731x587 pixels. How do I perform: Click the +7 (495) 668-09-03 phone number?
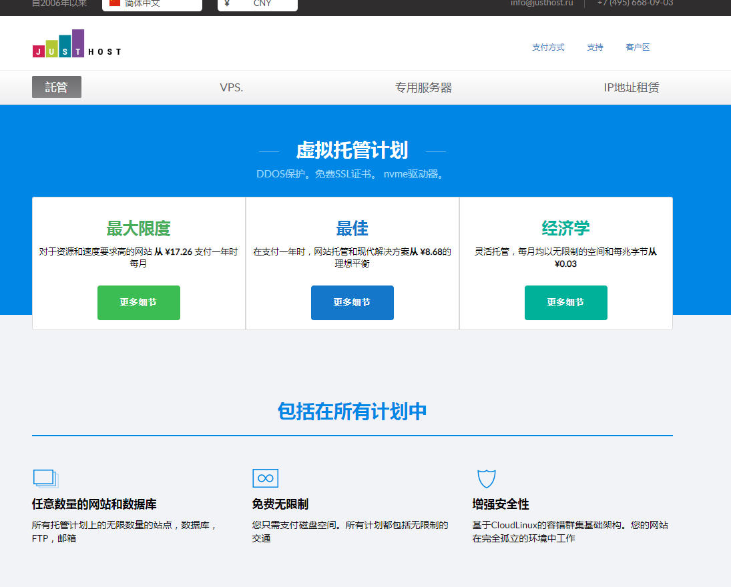[x=635, y=4]
